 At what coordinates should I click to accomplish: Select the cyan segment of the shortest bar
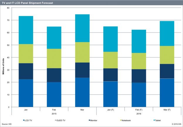(139, 41)
